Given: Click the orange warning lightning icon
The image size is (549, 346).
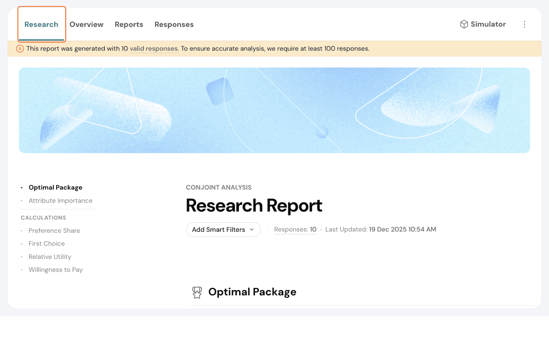Looking at the screenshot, I should click(20, 49).
